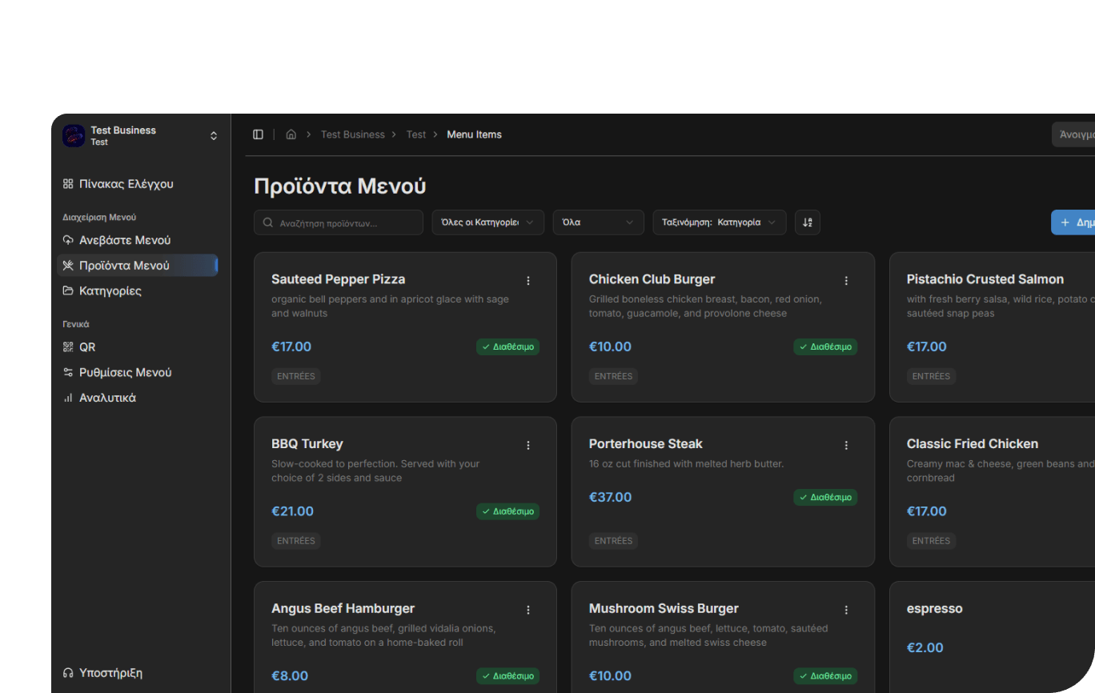The width and height of the screenshot is (1095, 693).
Task: Click the search magnifier icon
Action: pyautogui.click(x=268, y=223)
